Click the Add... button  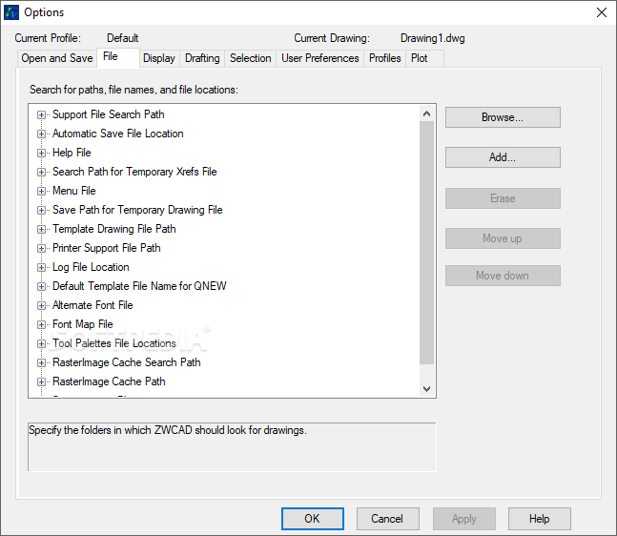503,157
